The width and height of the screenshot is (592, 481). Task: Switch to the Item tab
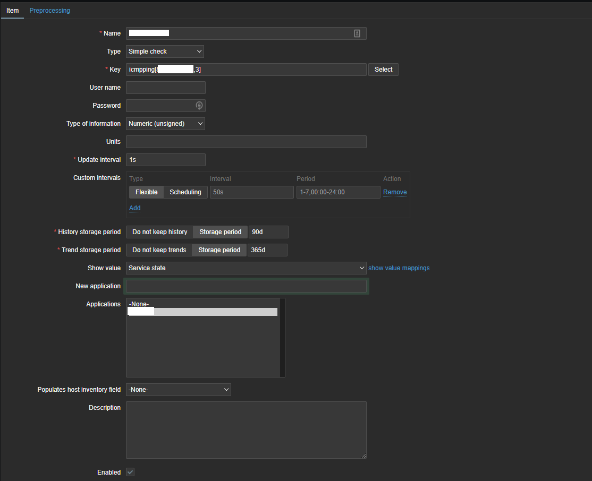pos(12,11)
